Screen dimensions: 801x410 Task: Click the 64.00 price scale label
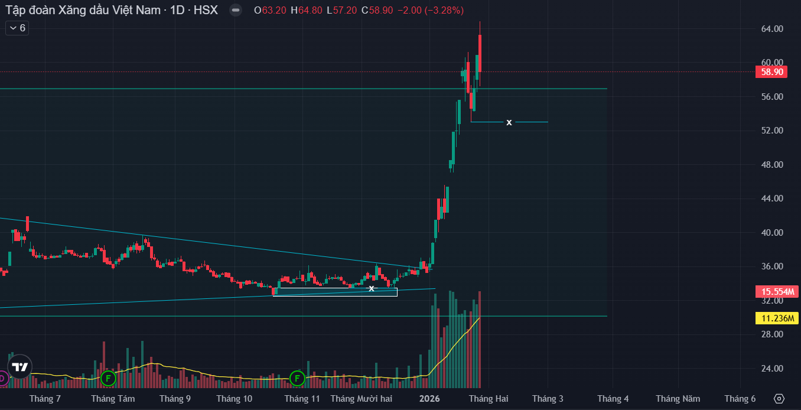(773, 29)
